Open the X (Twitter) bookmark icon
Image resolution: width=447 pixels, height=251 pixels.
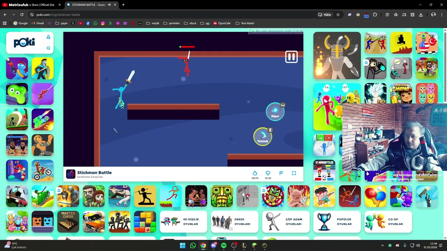(73, 23)
